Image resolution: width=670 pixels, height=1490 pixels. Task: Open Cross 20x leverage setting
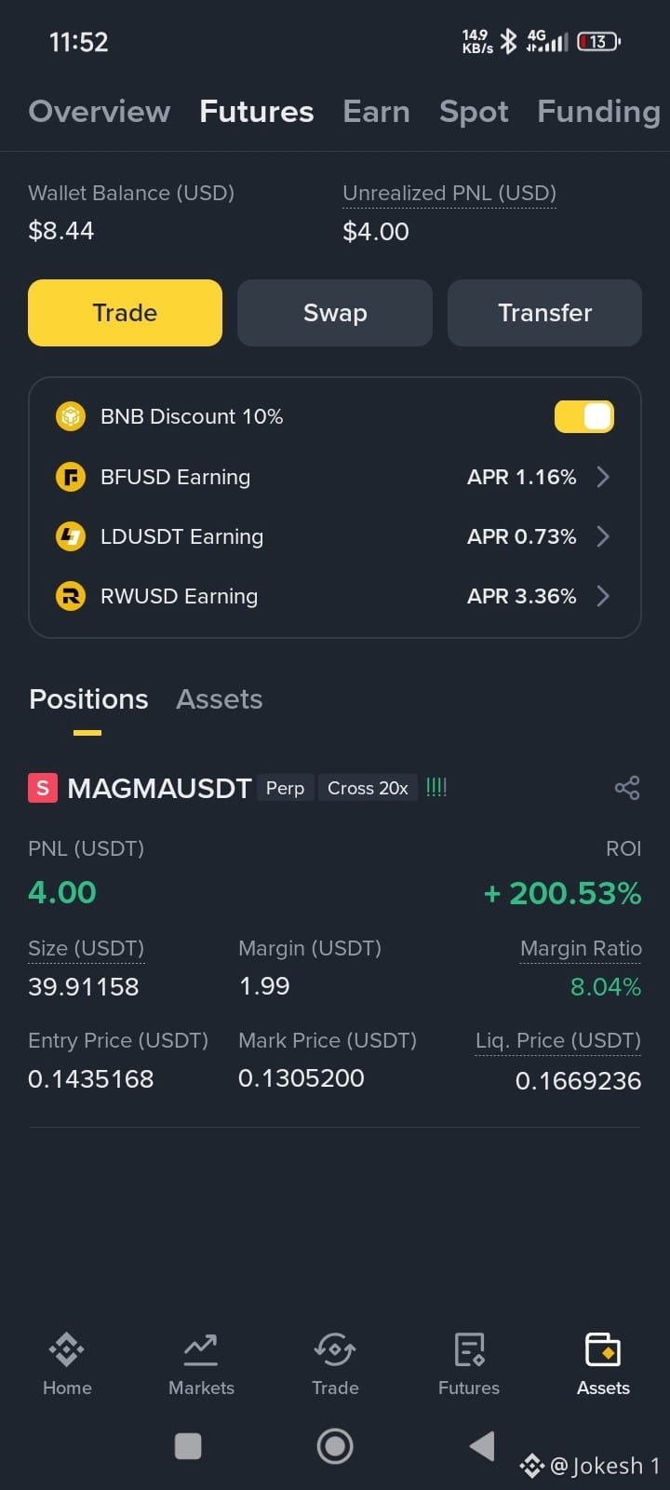368,788
